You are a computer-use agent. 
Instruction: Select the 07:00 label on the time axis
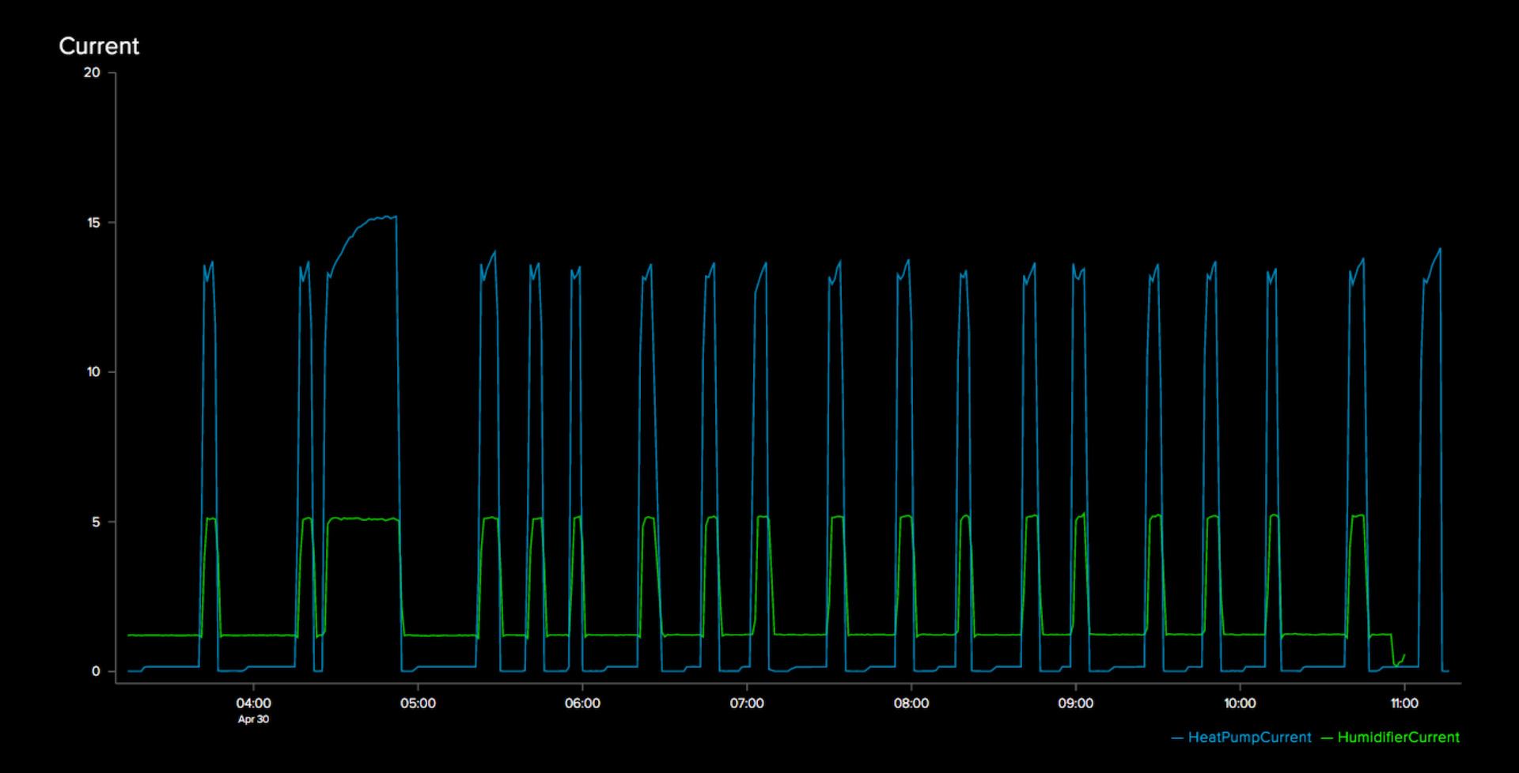[x=748, y=702]
